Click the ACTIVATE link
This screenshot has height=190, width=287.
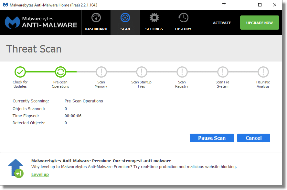pos(222,23)
